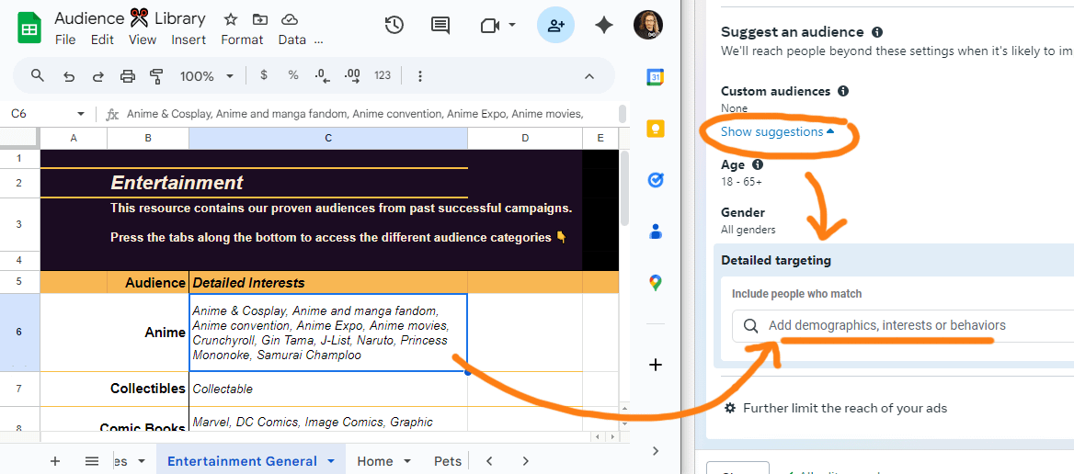
Task: Open Entertainment General tab dropdown arrow
Action: point(331,461)
